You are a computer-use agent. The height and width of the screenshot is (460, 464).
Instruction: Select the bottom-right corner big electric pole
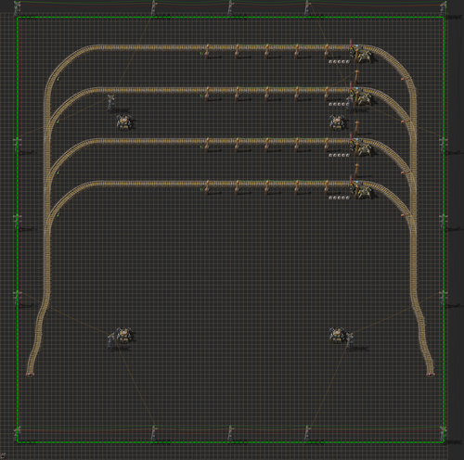[444, 433]
